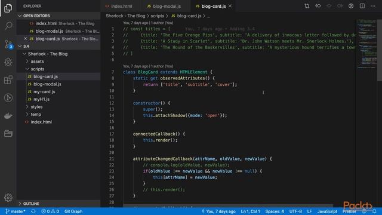Open Git Graph from status bar
Image resolution: width=382 pixels, height=215 pixels.
[x=73, y=211]
